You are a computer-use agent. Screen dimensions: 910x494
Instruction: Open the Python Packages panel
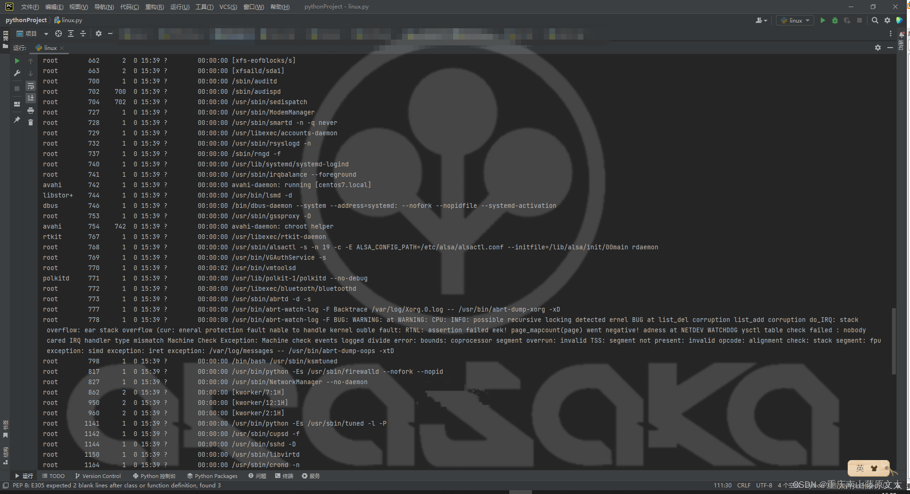212,476
